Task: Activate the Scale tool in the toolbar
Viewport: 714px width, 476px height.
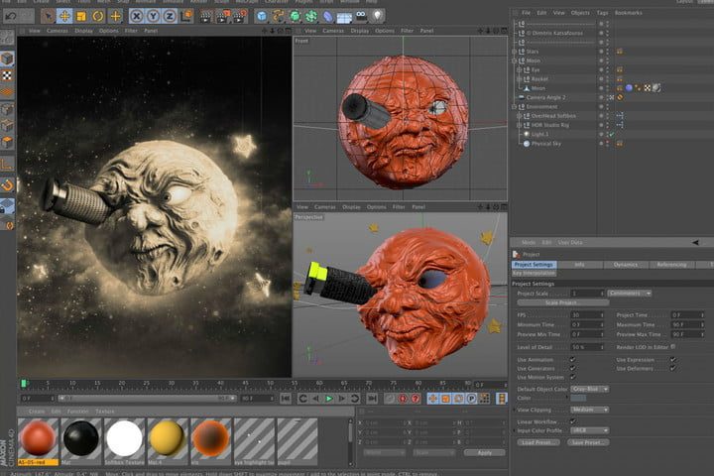Action: pyautogui.click(x=81, y=17)
